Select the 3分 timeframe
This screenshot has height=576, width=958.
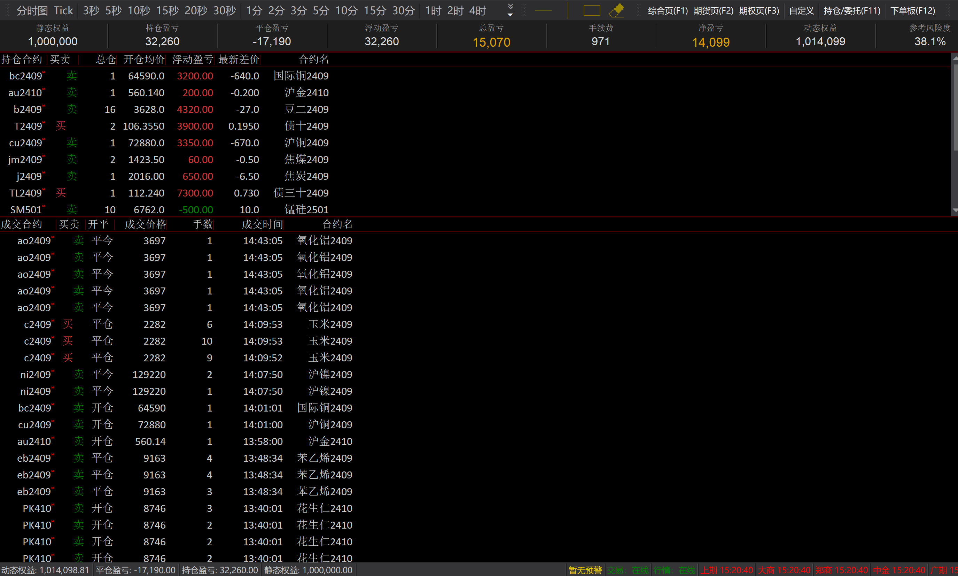299,10
